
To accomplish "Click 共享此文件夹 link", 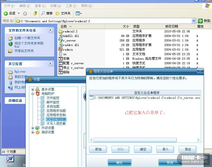I will pos(24,51).
